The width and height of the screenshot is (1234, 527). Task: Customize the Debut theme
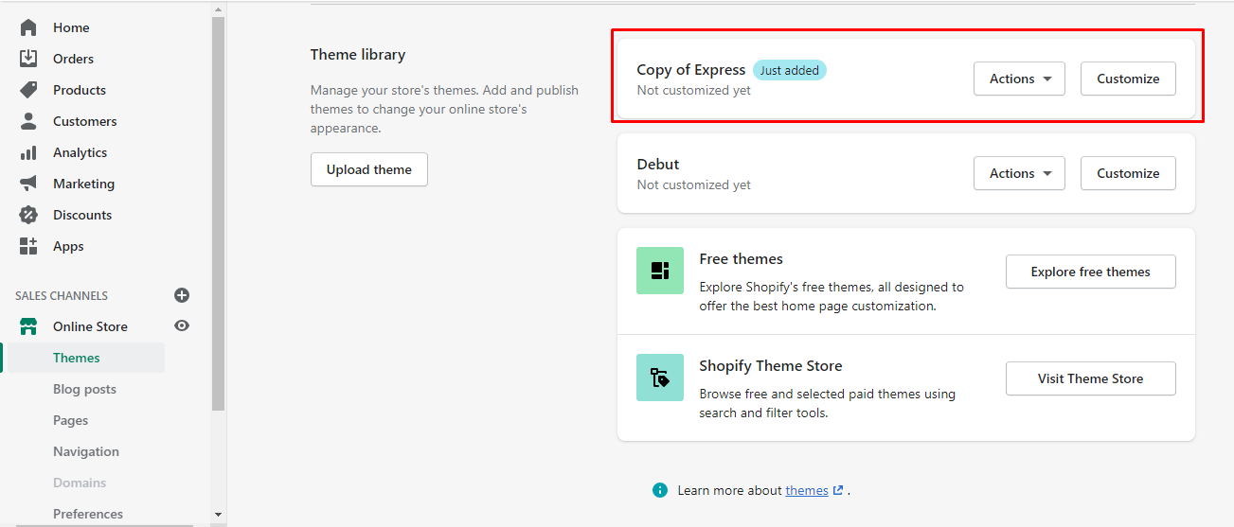coord(1128,173)
